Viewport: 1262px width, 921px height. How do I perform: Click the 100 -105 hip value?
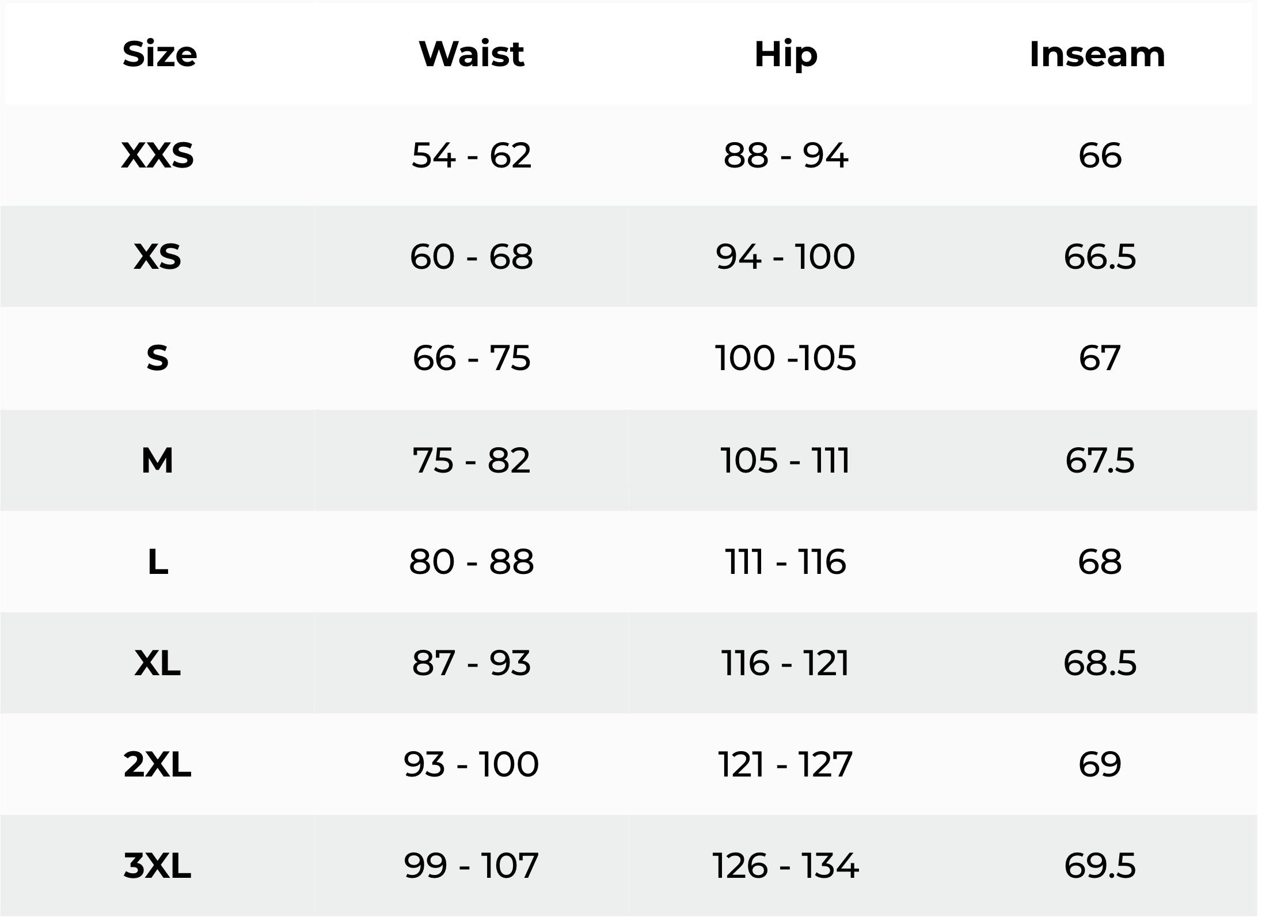point(786,358)
